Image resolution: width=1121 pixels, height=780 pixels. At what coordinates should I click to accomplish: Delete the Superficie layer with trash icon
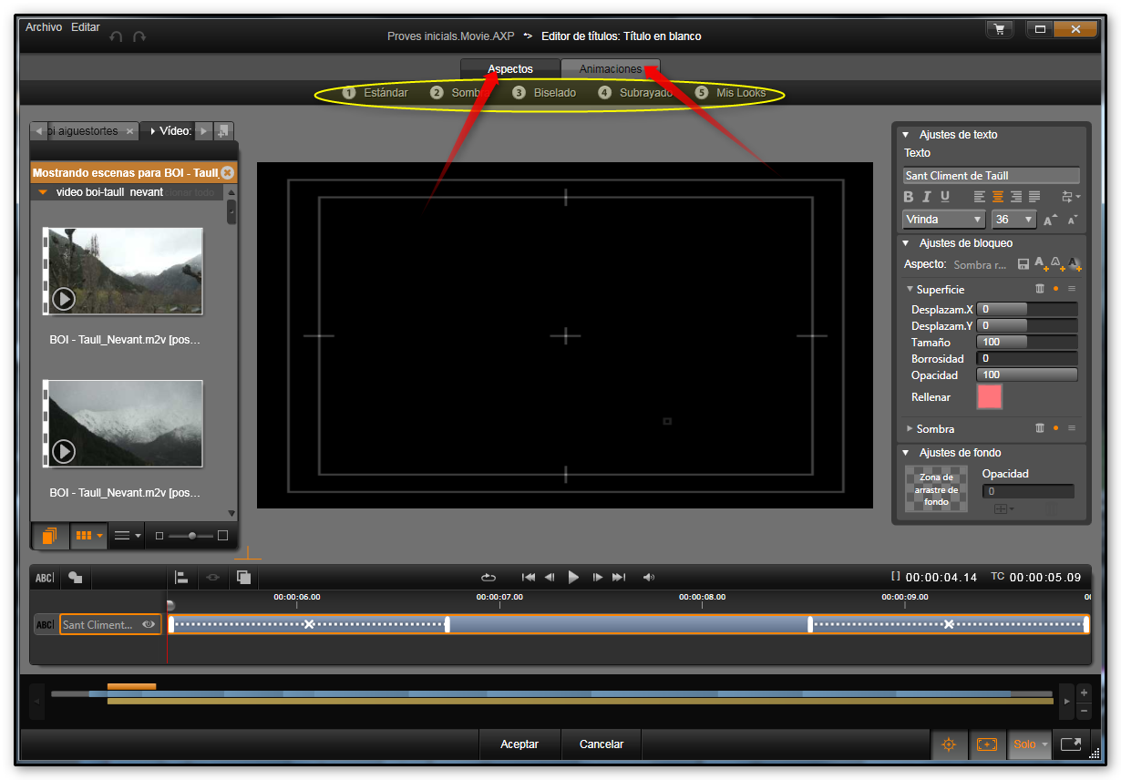pos(1039,289)
